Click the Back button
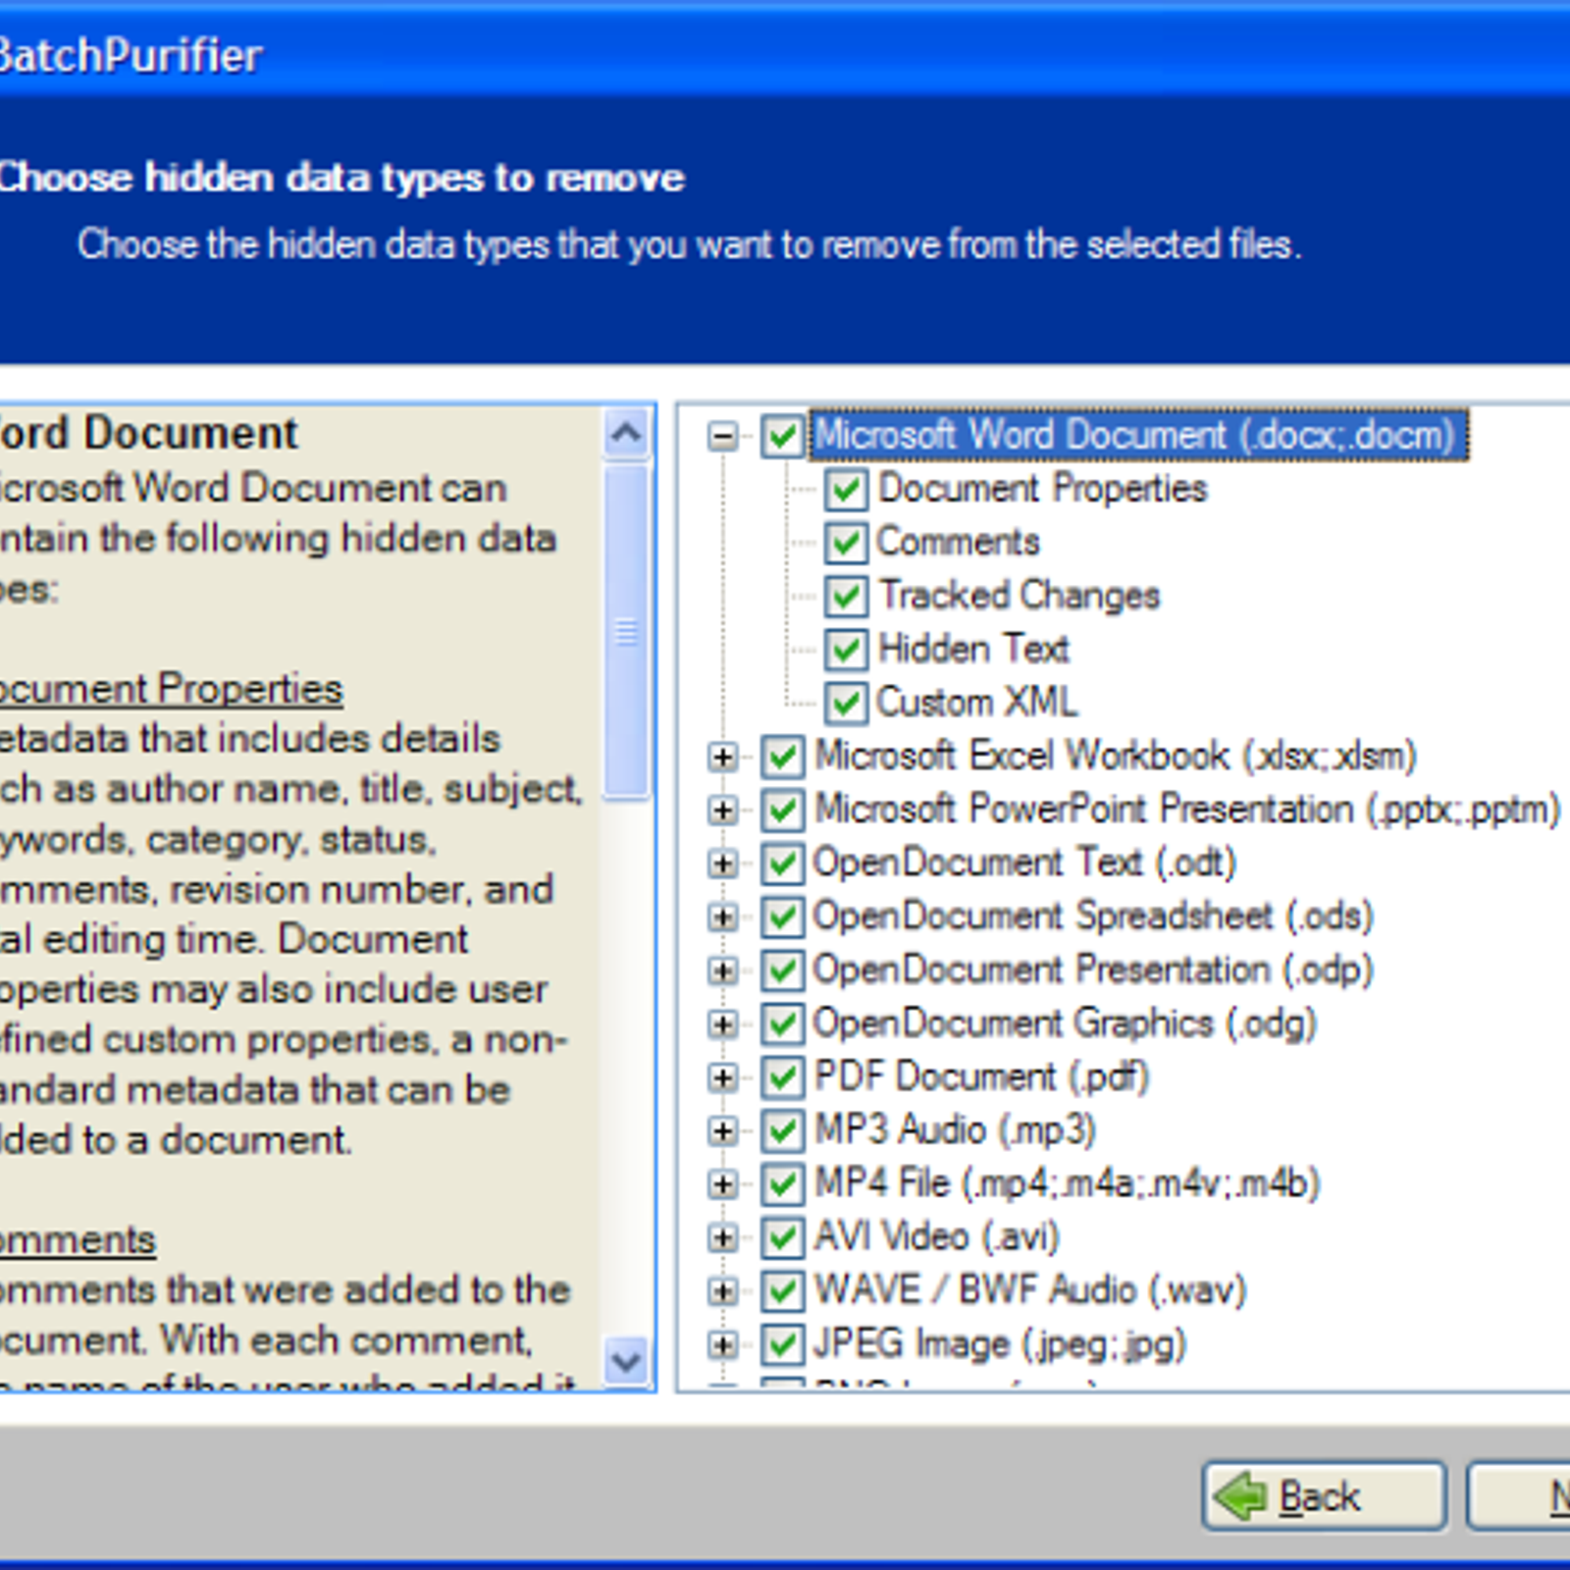Screen dimensions: 1570x1570 1324,1496
